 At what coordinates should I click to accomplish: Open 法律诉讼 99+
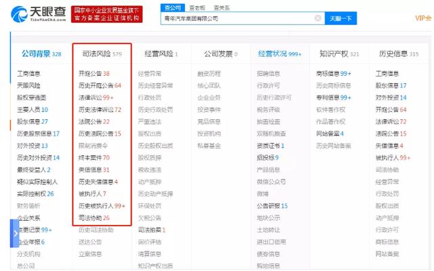[96, 98]
